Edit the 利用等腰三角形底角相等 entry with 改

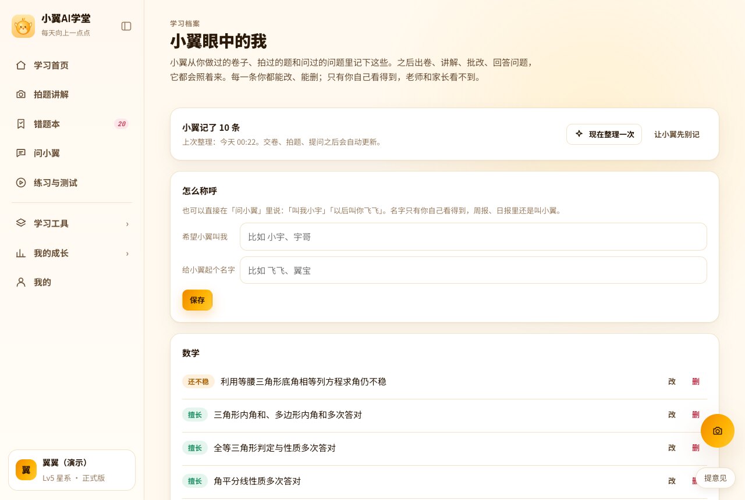(x=672, y=381)
